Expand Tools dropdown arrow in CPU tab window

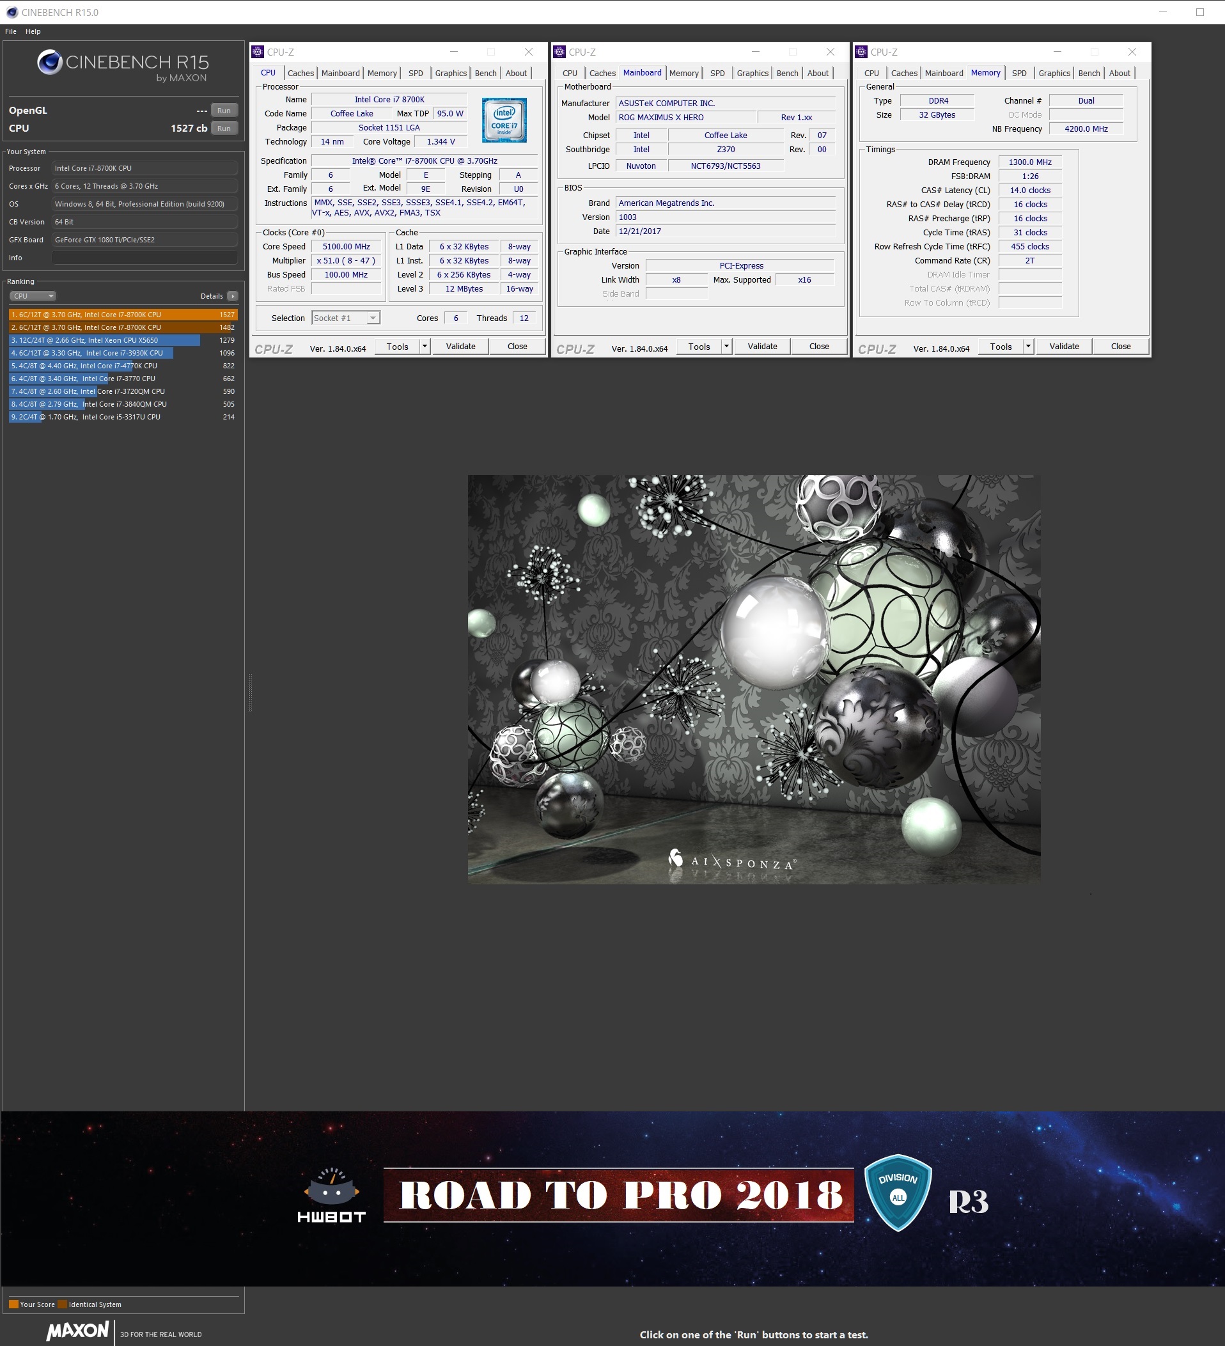click(425, 347)
